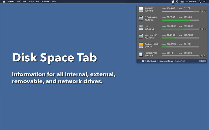209x130 pixels.
Task: Click the El Capitan HD drive icon
Action: (141, 18)
